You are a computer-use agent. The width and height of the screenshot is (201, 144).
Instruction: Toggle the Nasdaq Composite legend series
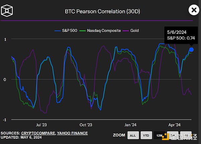103,30
